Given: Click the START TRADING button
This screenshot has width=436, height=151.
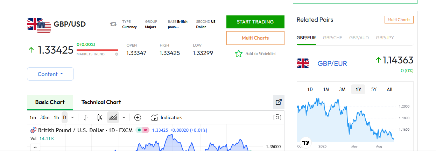Looking at the screenshot, I should [x=255, y=22].
